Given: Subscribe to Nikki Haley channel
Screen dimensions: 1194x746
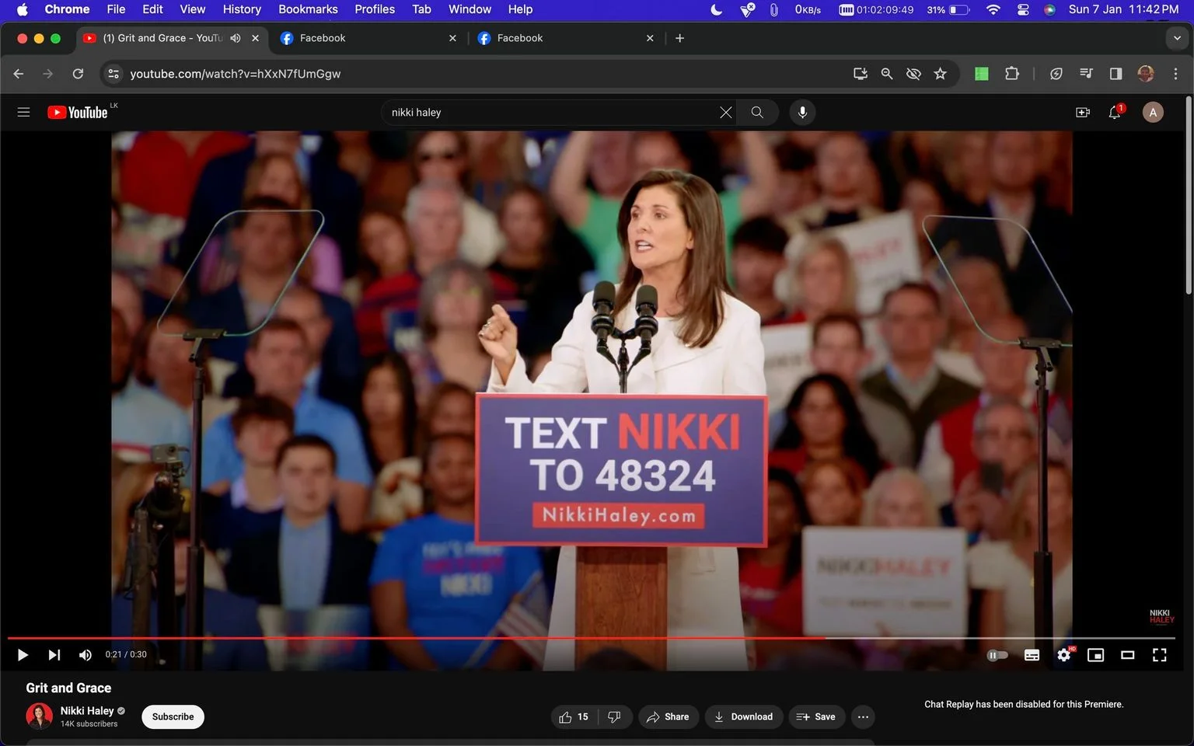Looking at the screenshot, I should (x=173, y=716).
